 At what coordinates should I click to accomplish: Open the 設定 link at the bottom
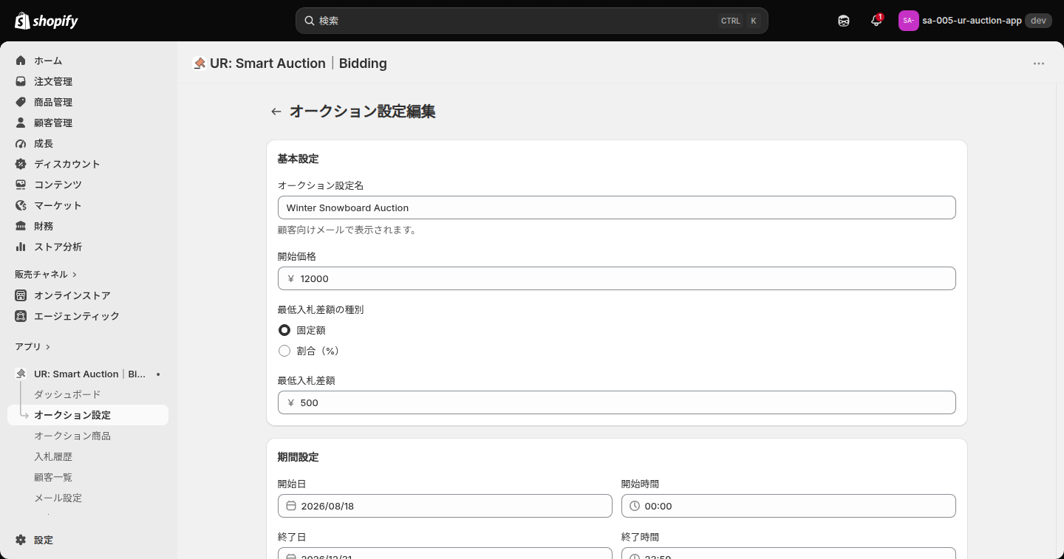88,540
